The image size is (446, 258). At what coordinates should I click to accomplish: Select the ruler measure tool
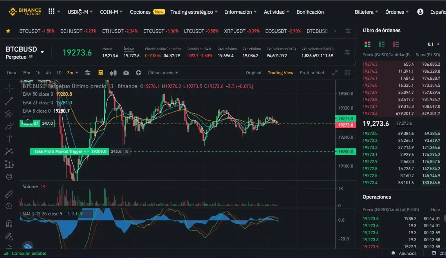tap(9, 194)
